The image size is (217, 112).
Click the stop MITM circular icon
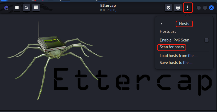[178, 8]
